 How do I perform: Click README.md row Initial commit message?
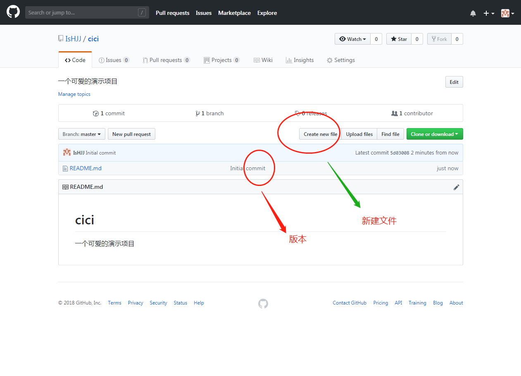(x=248, y=168)
